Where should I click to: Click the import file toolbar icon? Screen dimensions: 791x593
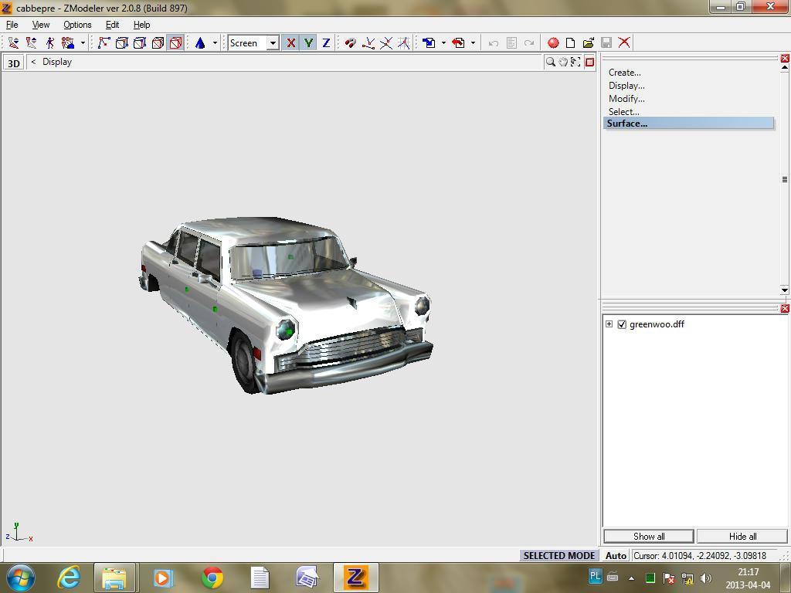(x=429, y=43)
